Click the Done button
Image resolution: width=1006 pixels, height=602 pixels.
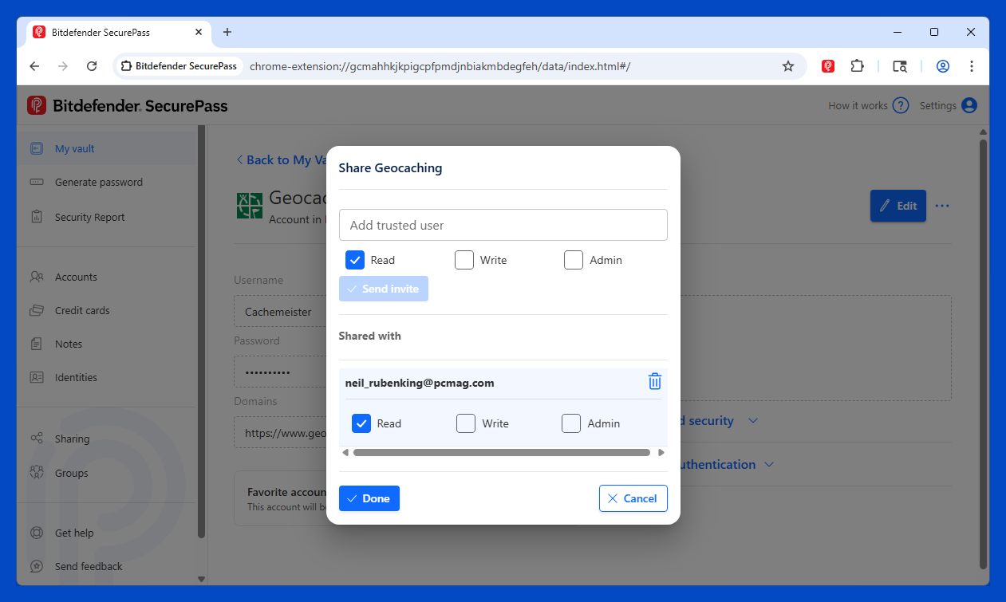(x=369, y=498)
